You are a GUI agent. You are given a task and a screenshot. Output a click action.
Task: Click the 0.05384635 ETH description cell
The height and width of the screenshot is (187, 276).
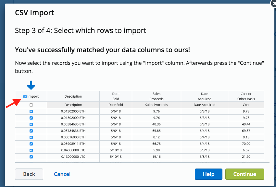[x=73, y=124]
